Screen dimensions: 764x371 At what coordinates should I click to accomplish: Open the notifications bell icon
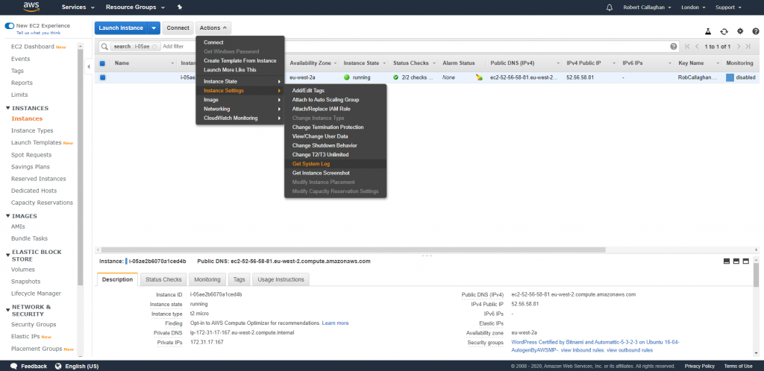click(x=609, y=7)
